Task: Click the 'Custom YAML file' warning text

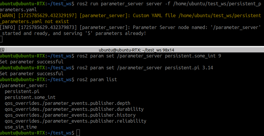Action: point(154,16)
